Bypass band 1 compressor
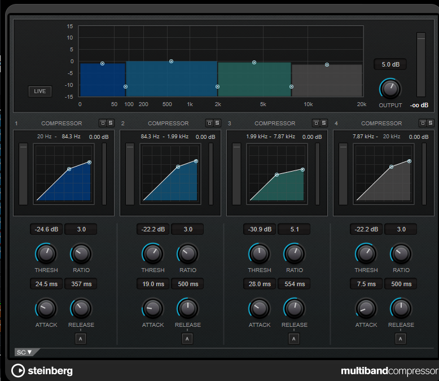439x381 pixels. 103,123
